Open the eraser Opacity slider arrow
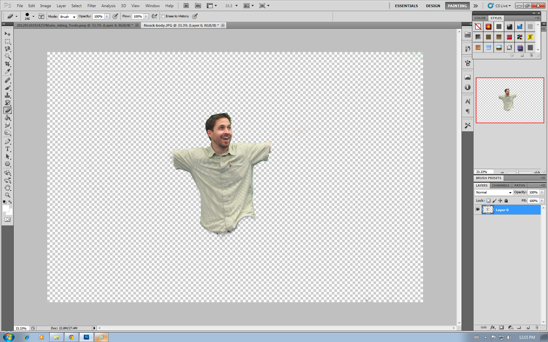Image resolution: width=548 pixels, height=342 pixels. point(107,16)
